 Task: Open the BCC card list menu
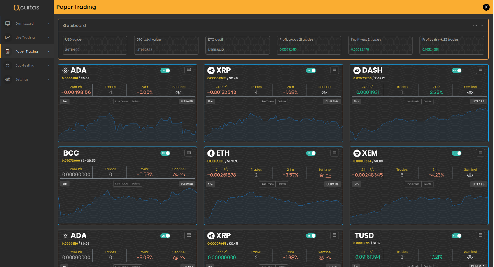click(189, 153)
